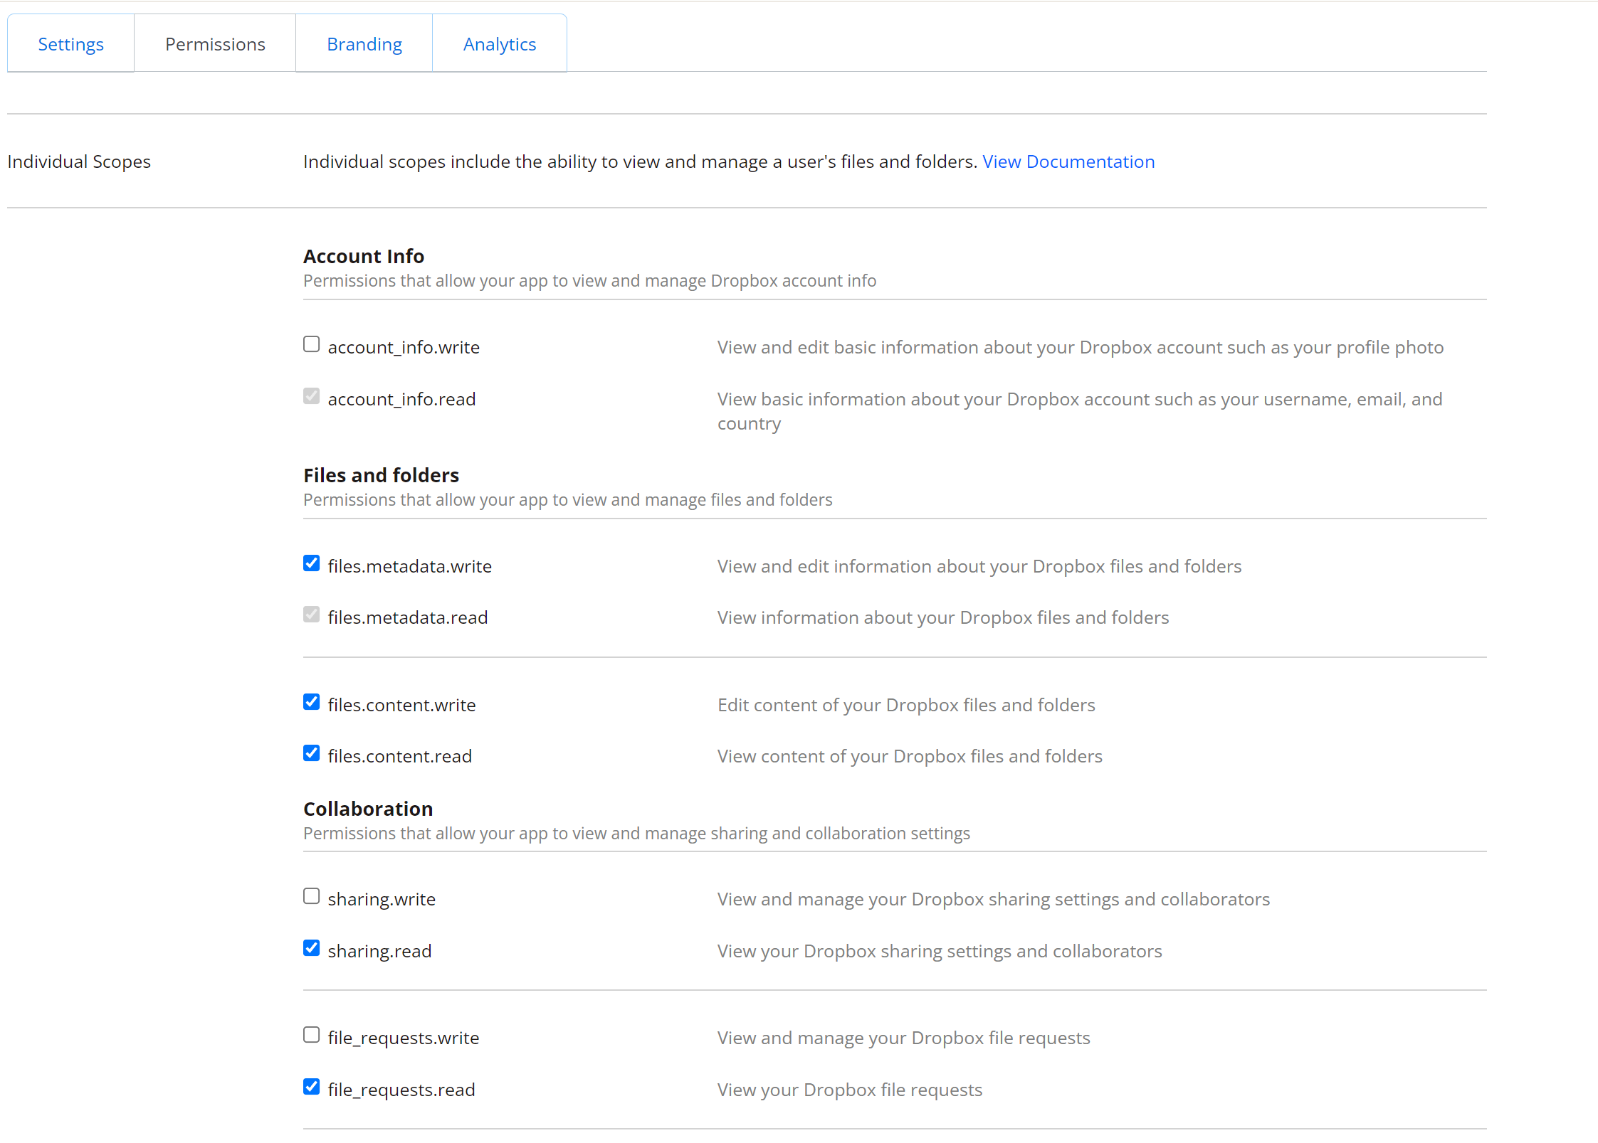The image size is (1598, 1143).
Task: Click the grayed files.metadata.read checkbox
Action: [x=311, y=615]
